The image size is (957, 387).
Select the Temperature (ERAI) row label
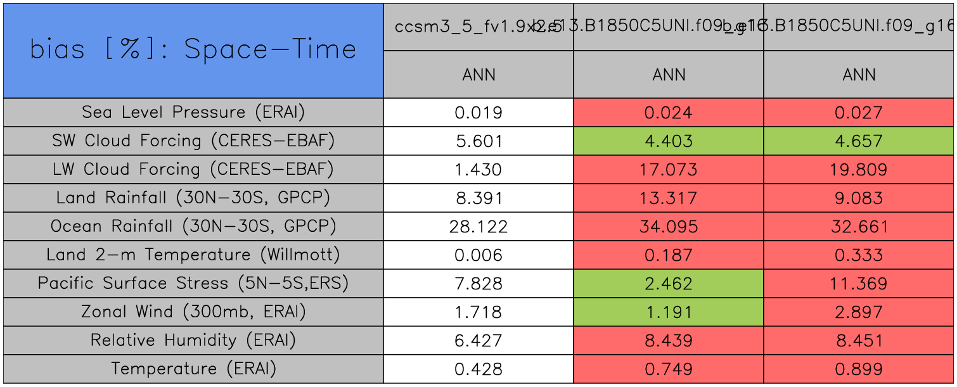[193, 369]
